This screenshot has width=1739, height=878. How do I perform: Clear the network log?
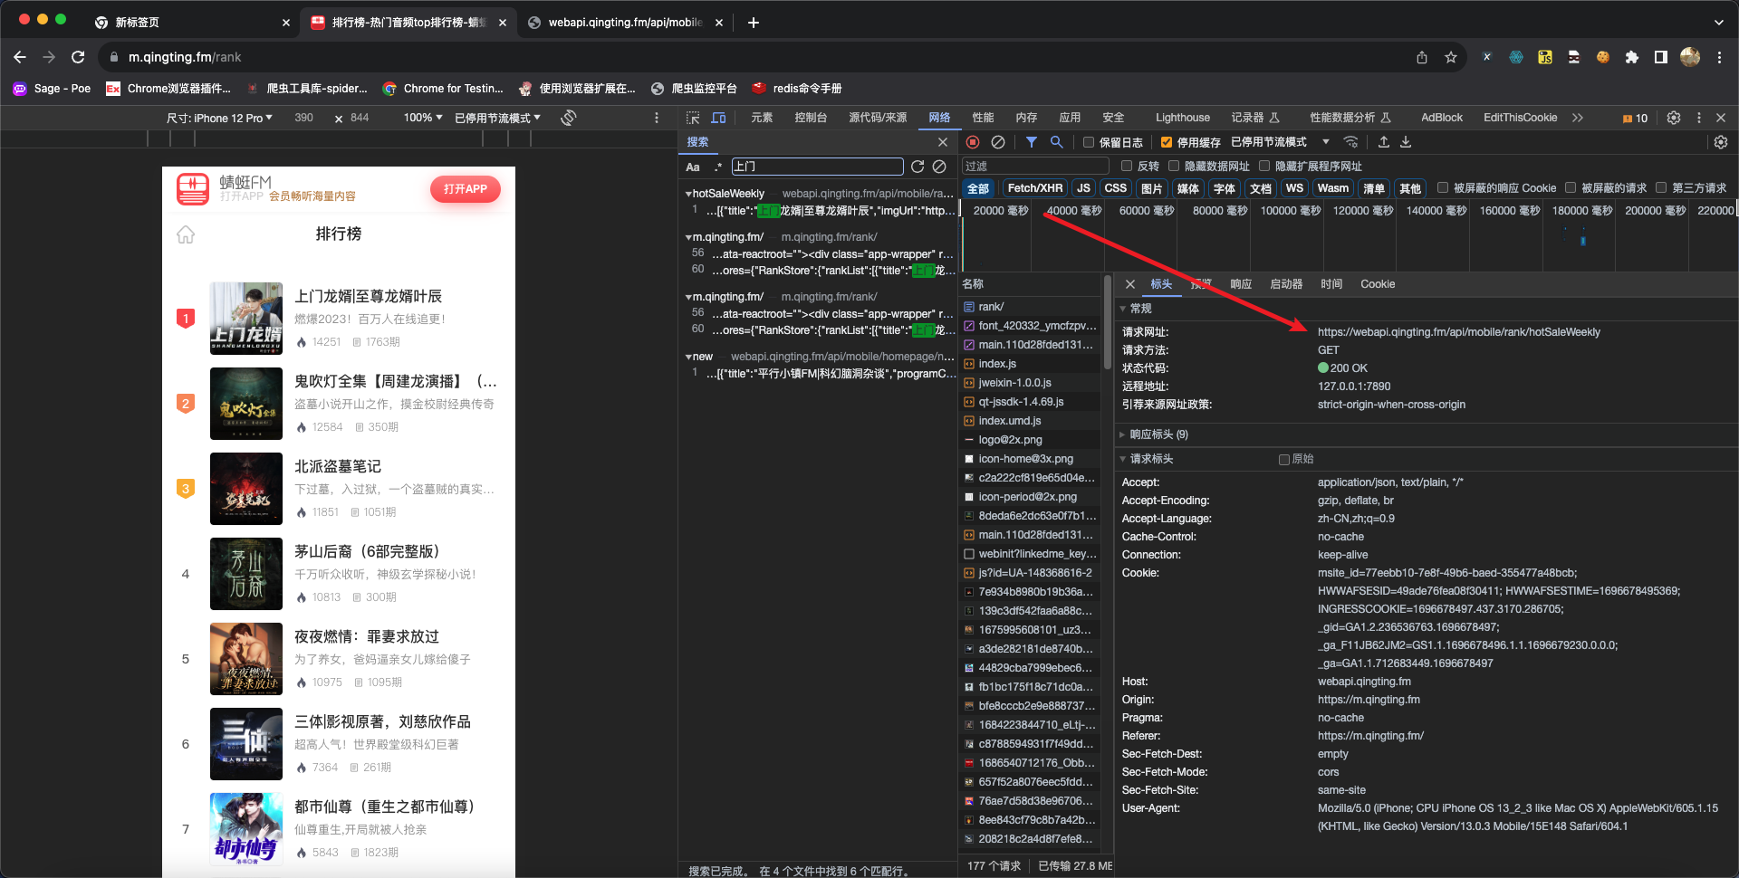997,142
